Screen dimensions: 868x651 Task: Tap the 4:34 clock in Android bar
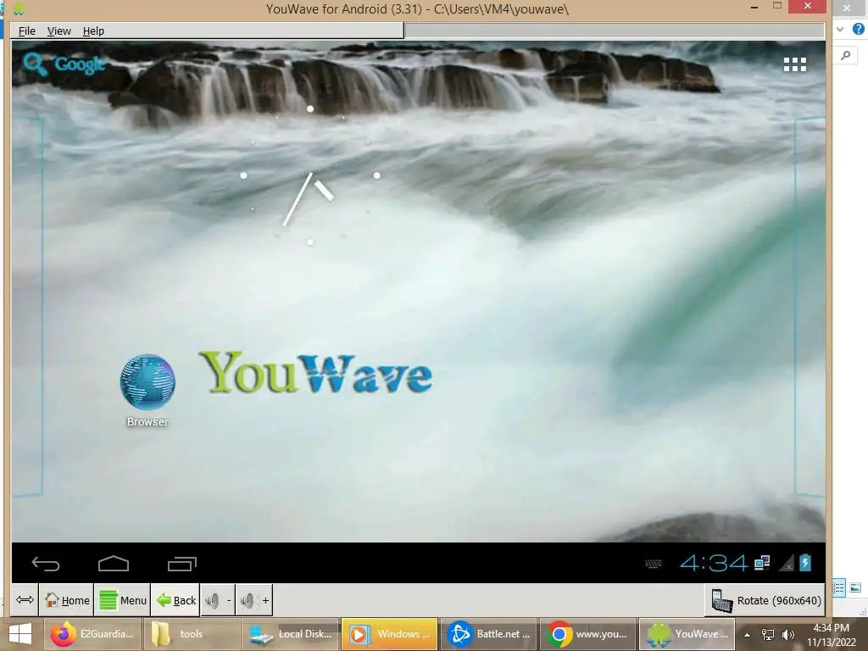pyautogui.click(x=714, y=564)
